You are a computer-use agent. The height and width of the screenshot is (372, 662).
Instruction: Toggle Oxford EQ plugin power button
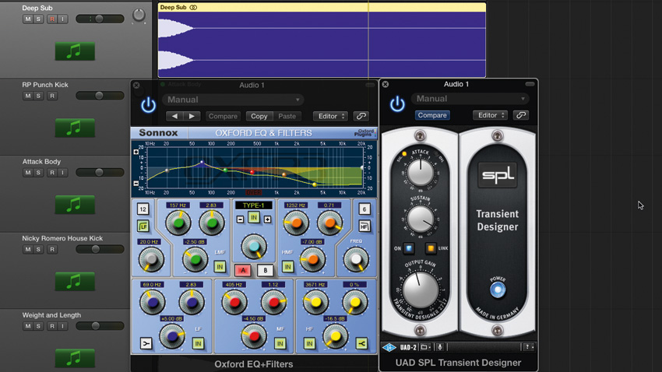pyautogui.click(x=148, y=105)
